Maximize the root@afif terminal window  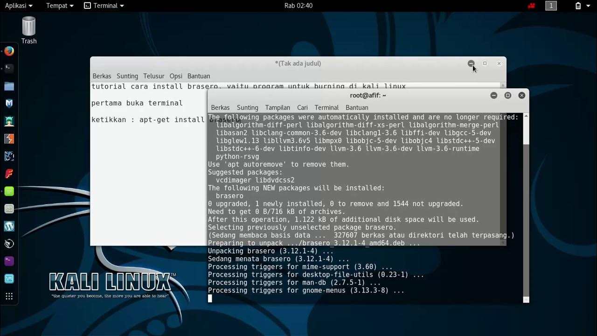(x=508, y=95)
